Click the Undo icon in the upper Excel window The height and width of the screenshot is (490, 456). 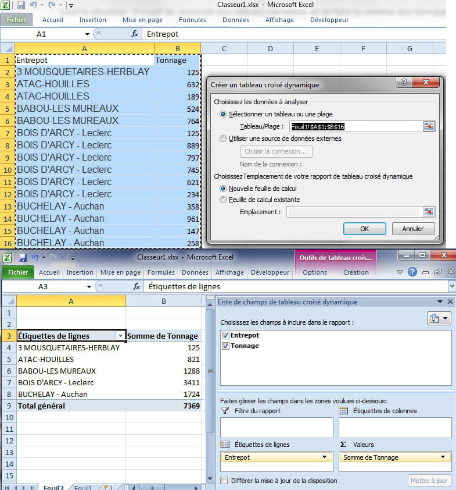[x=33, y=5]
